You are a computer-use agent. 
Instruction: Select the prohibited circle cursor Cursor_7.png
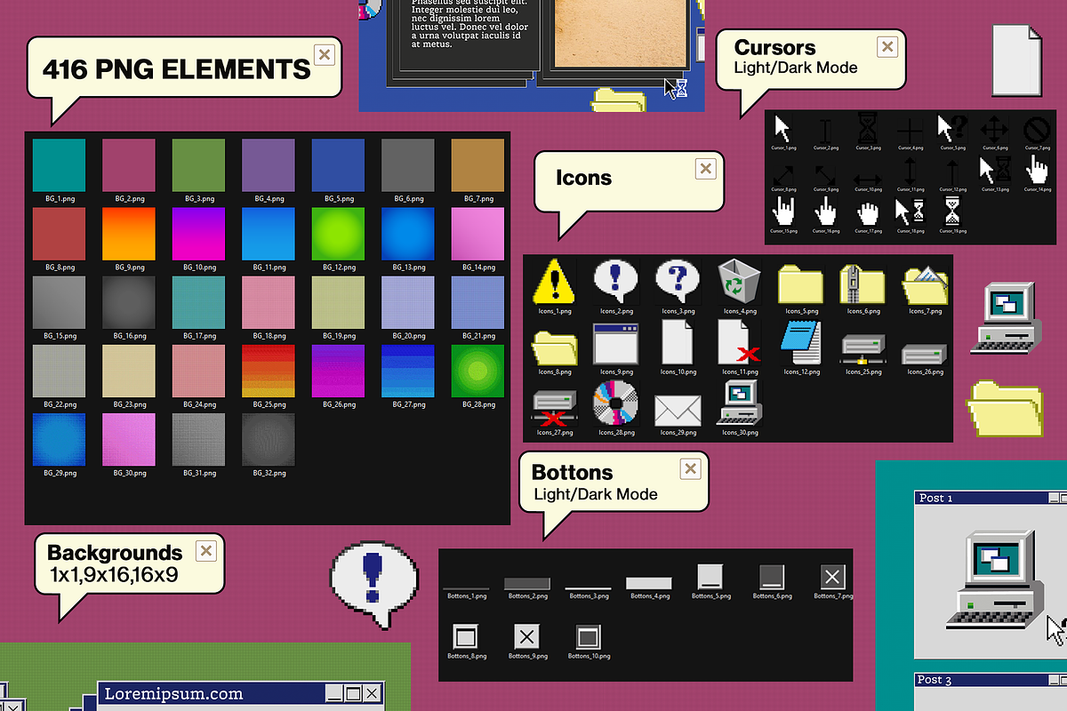pos(1035,129)
